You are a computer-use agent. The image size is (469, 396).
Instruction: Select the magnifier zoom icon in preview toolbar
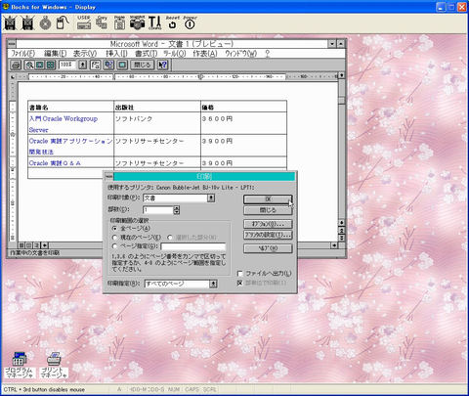click(29, 65)
